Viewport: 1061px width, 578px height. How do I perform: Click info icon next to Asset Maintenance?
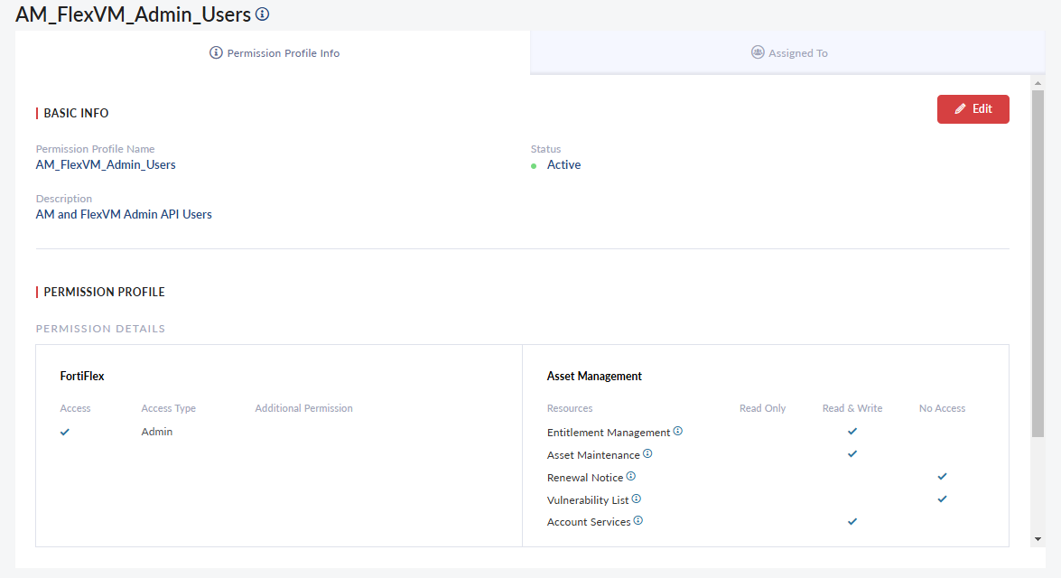(x=647, y=453)
